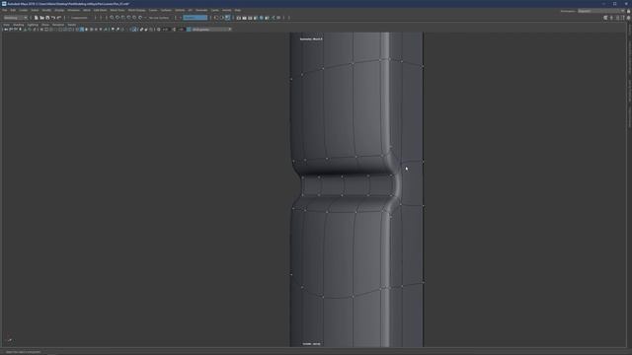Open the Modeling menu set dropdown
Image resolution: width=632 pixels, height=355 pixels.
click(16, 18)
